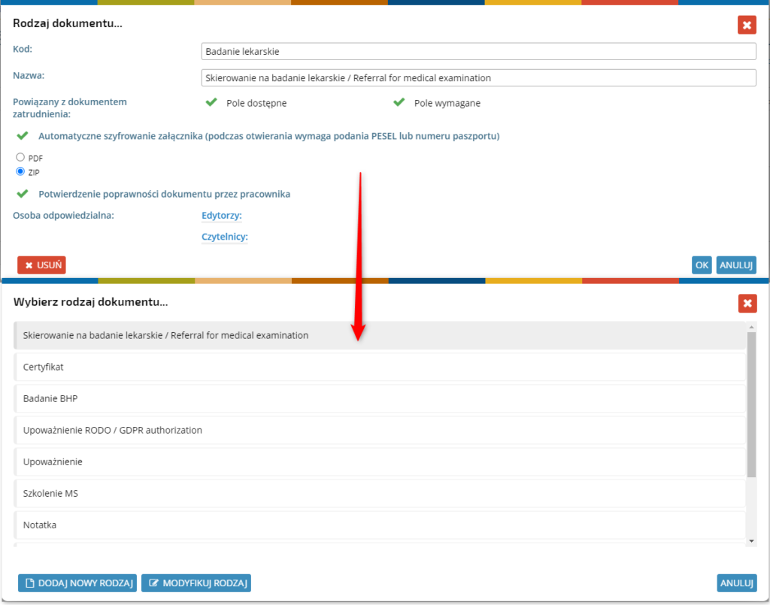
Task: Select the Szkolenie MS document type
Action: [380, 494]
